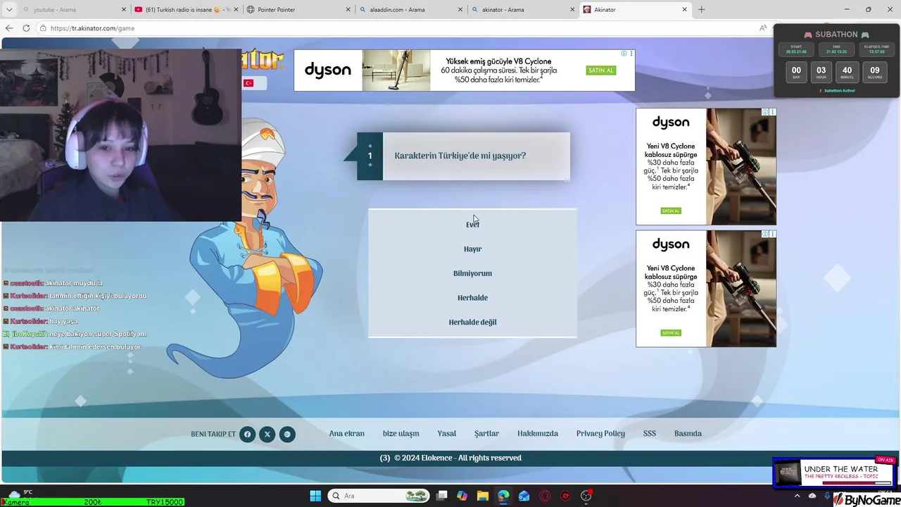This screenshot has width=901, height=507.
Task: Open Copilot from the taskbar
Action: [x=462, y=496]
